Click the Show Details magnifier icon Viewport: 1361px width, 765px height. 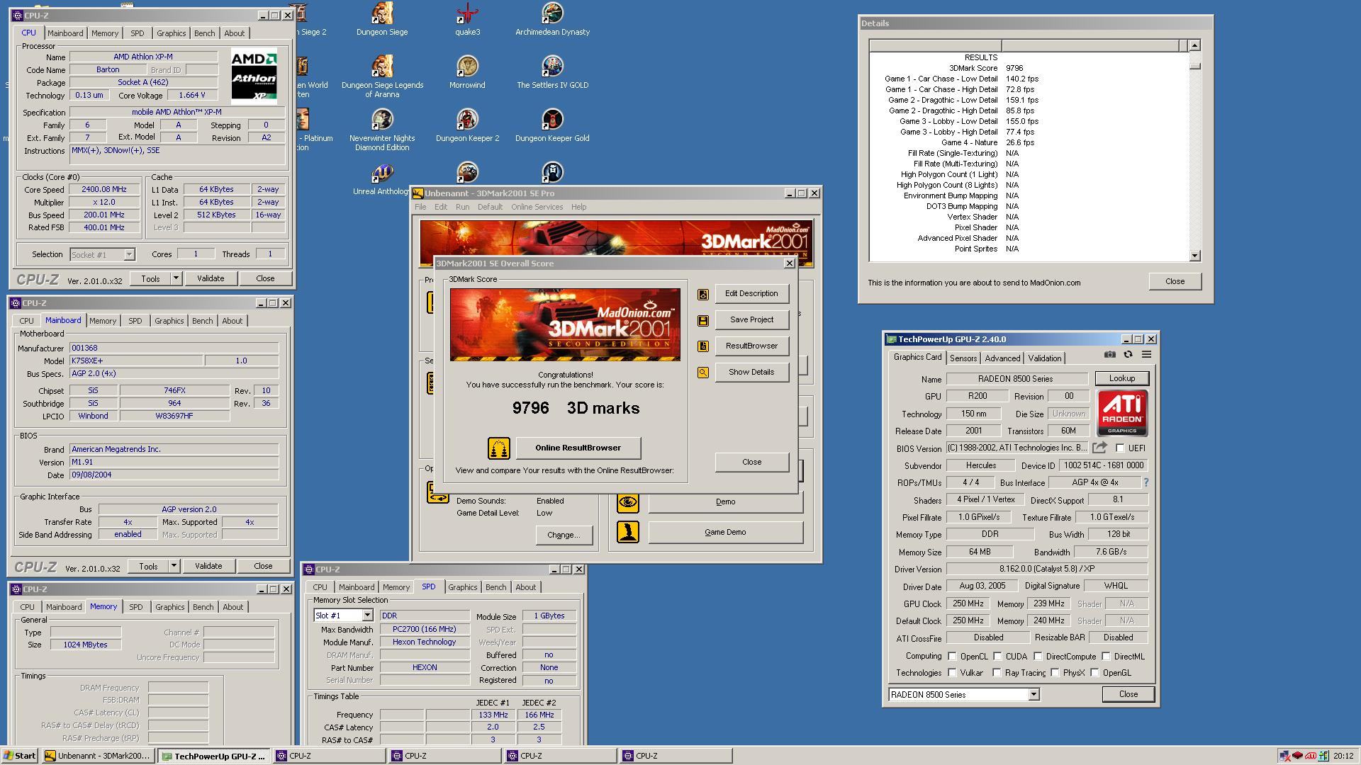702,373
